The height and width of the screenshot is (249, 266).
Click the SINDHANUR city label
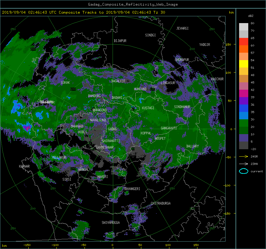coord(182,107)
